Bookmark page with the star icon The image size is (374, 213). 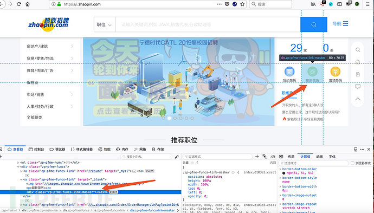[242, 4]
